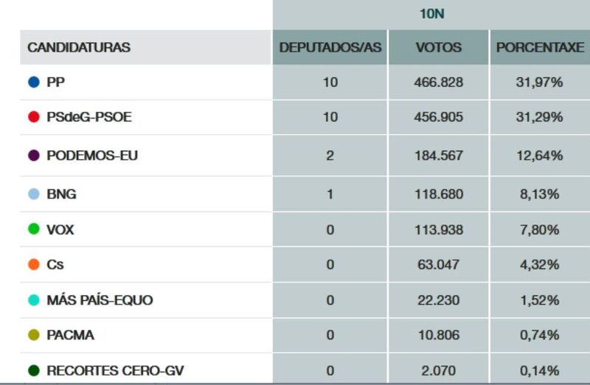The image size is (590, 385).
Task: Click the PORCENTAXE column header
Action: (540, 48)
